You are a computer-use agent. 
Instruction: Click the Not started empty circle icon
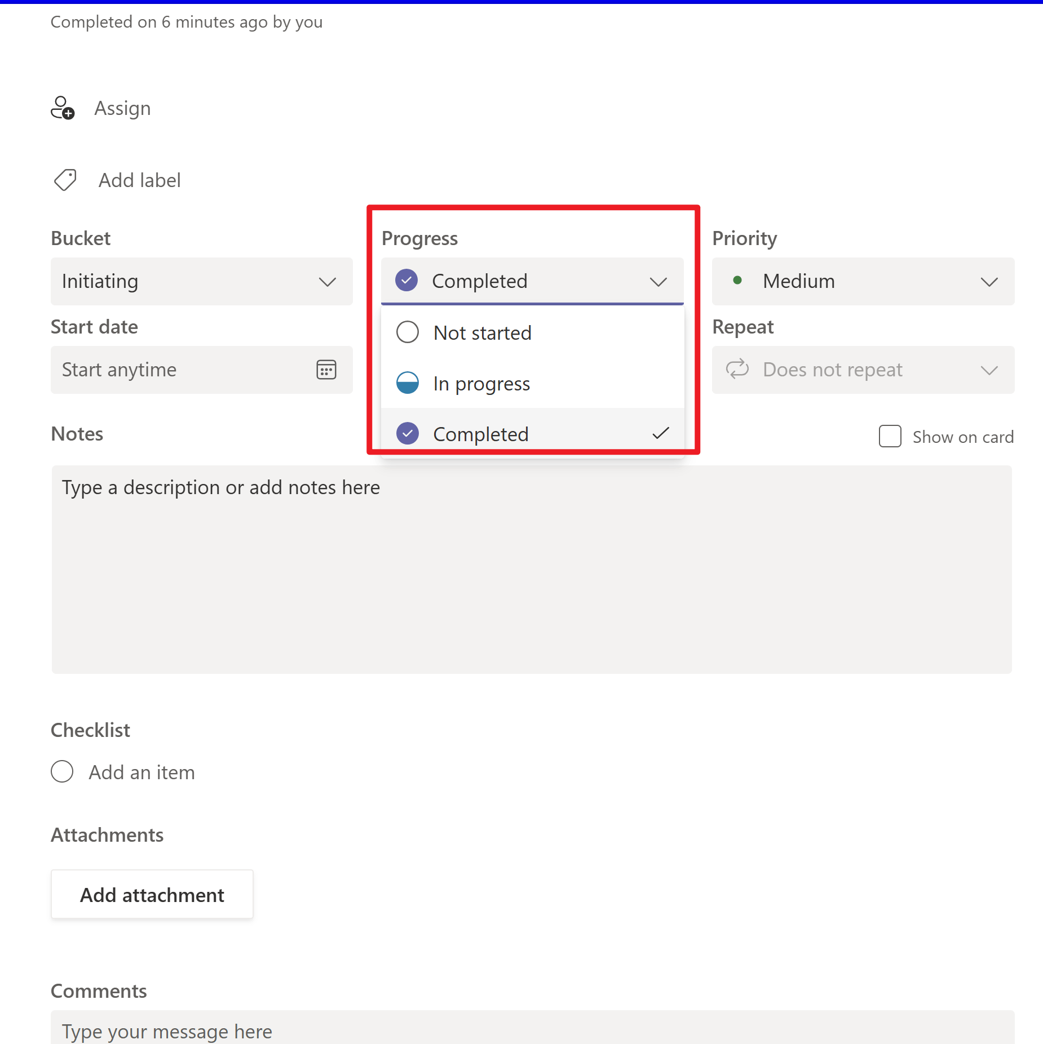pos(407,332)
